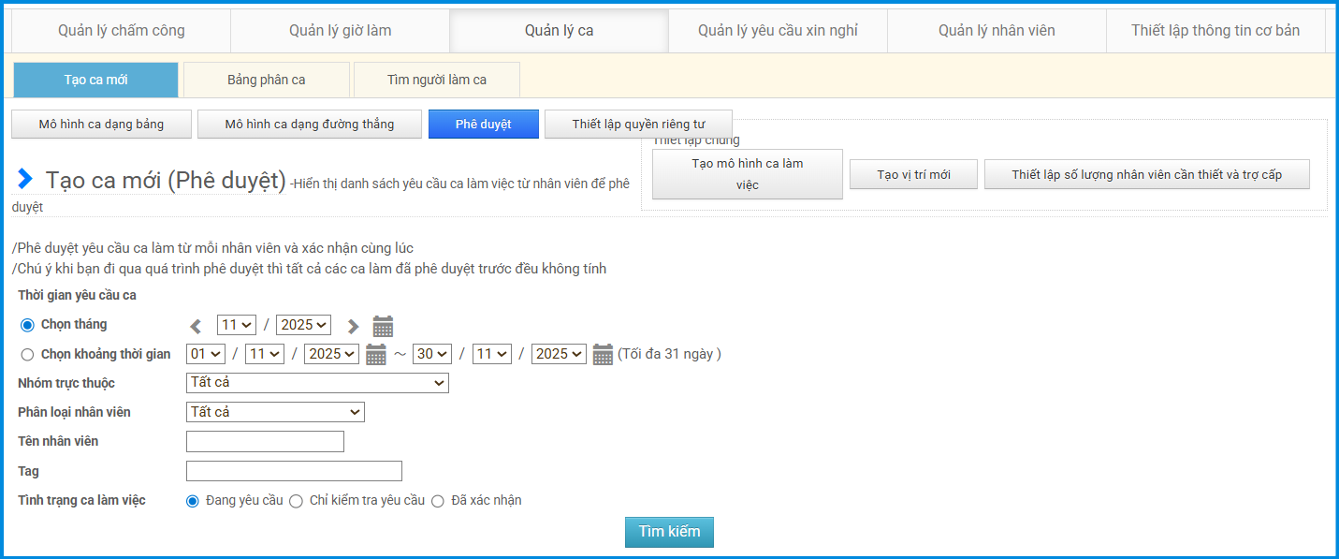Select the 'Chọn khoảng thời gian' radio option

[27, 355]
